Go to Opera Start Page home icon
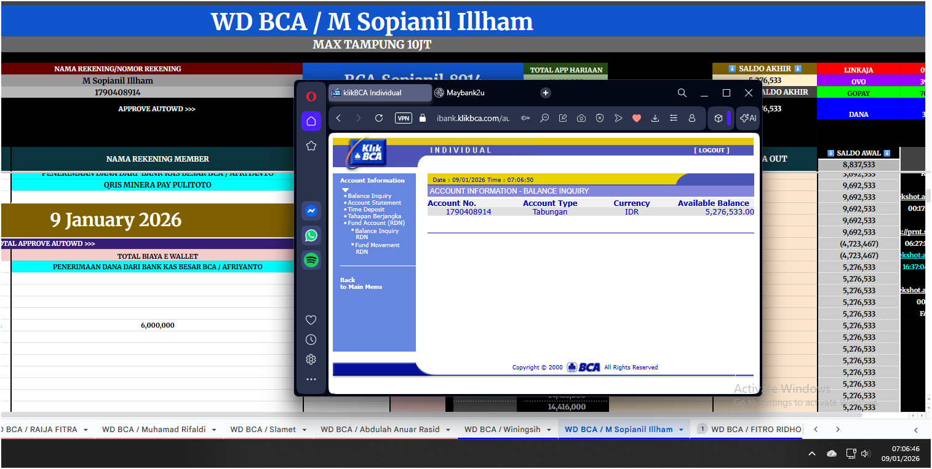This screenshot has width=932, height=469. pos(311,121)
